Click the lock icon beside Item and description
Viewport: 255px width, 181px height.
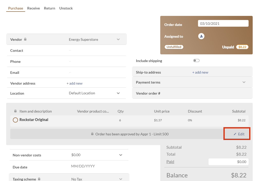click(15, 111)
